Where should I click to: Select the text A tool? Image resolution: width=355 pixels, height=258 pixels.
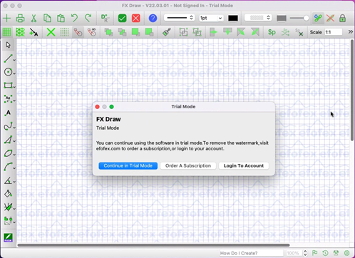click(8, 113)
